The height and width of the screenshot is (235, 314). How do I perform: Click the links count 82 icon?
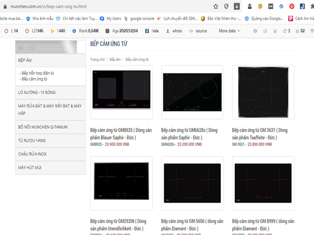[300, 31]
